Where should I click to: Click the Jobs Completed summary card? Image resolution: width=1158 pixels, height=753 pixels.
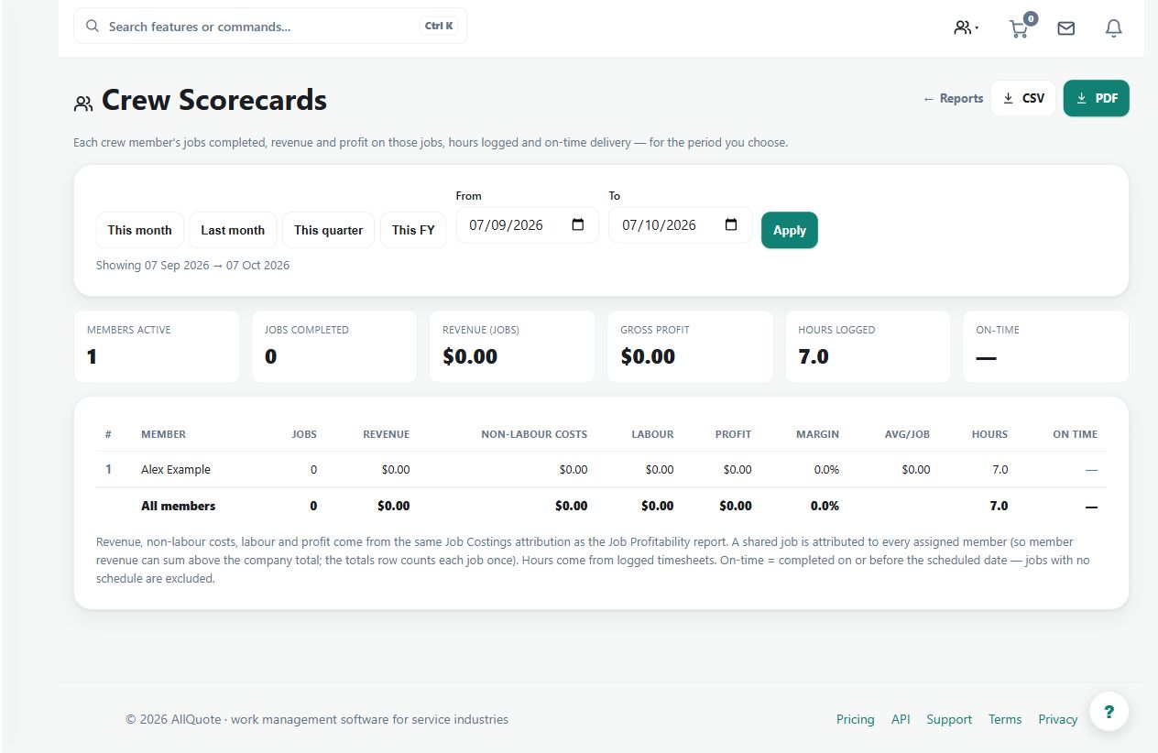pyautogui.click(x=334, y=346)
